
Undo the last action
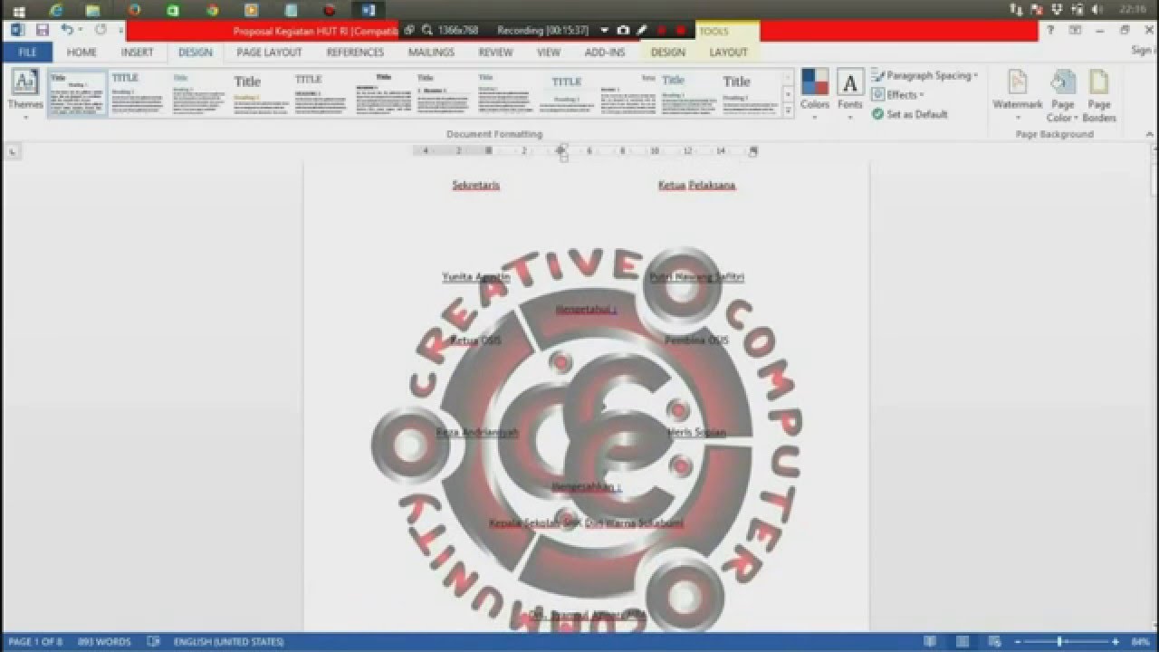[x=67, y=30]
